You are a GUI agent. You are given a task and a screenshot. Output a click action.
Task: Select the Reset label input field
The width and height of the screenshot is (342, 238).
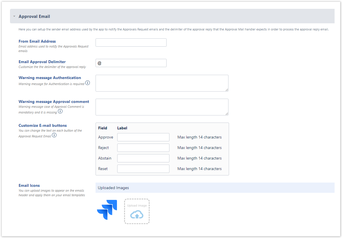[x=143, y=169]
